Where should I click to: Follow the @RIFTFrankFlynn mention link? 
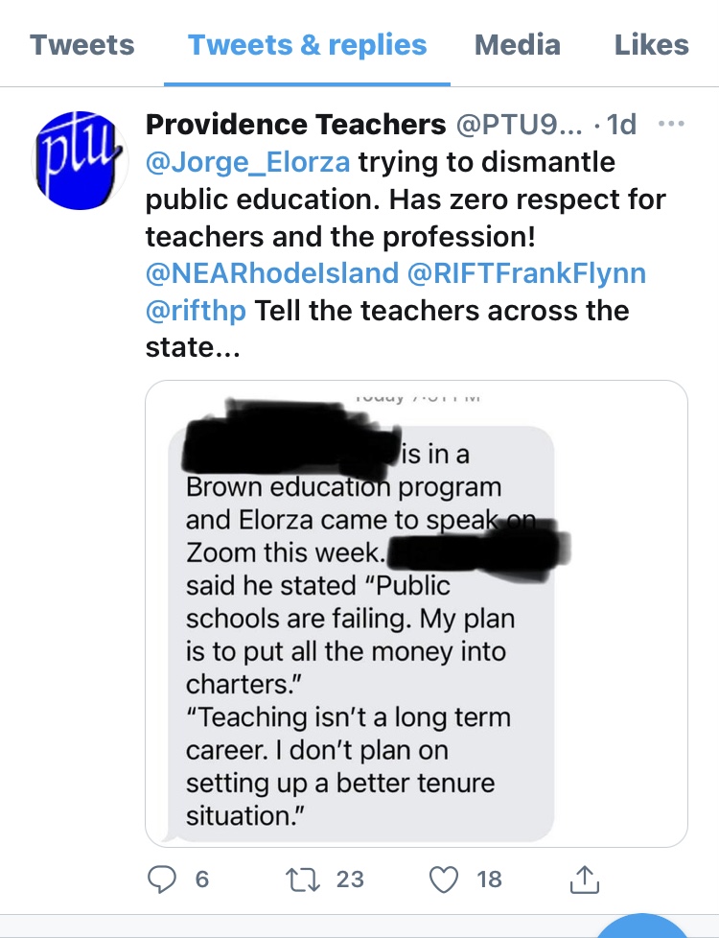click(526, 273)
